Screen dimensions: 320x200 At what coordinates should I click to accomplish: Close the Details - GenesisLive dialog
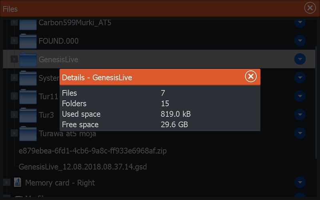[251, 76]
